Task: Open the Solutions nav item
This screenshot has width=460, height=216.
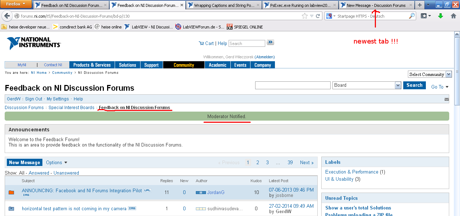Action: (128, 65)
